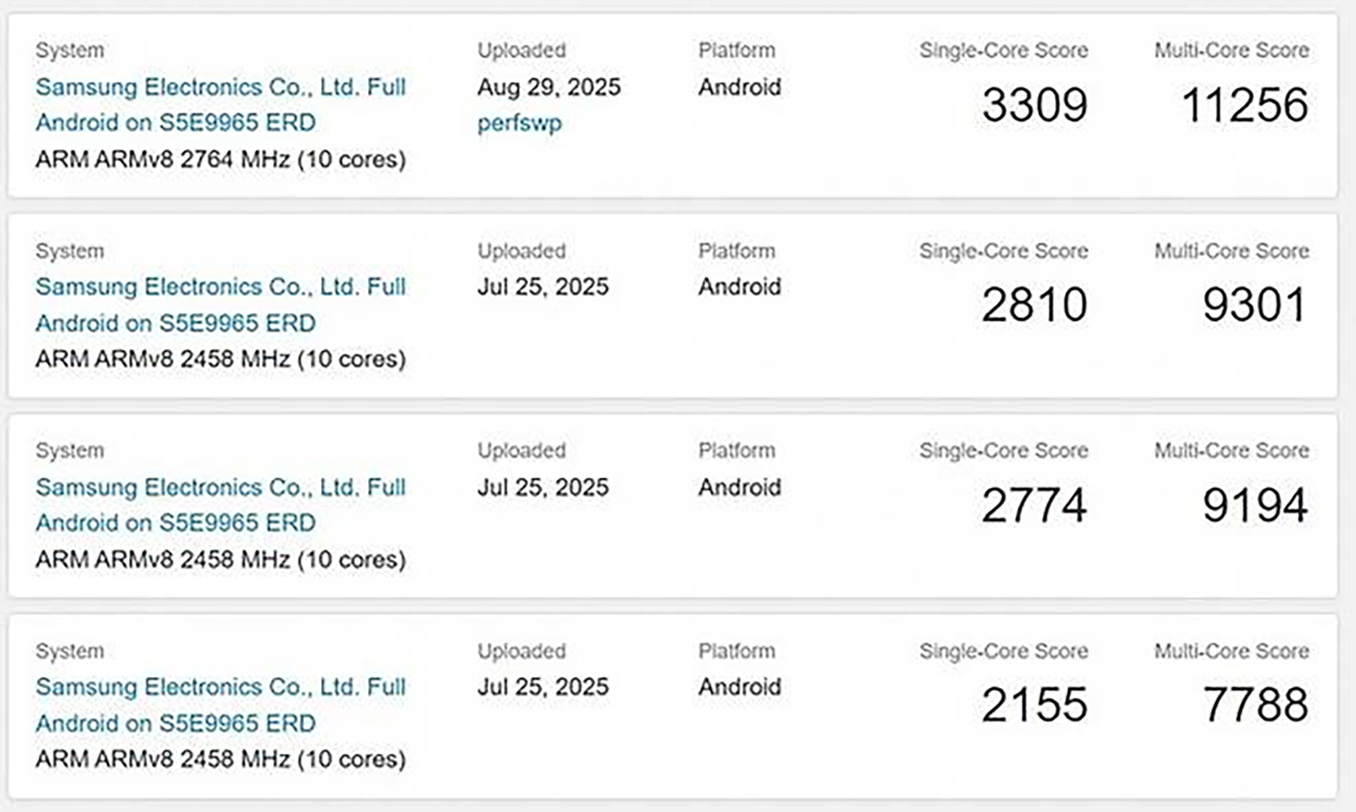Visit the perfswp uploader profile link
Image resolution: width=1356 pixels, height=812 pixels.
point(519,123)
